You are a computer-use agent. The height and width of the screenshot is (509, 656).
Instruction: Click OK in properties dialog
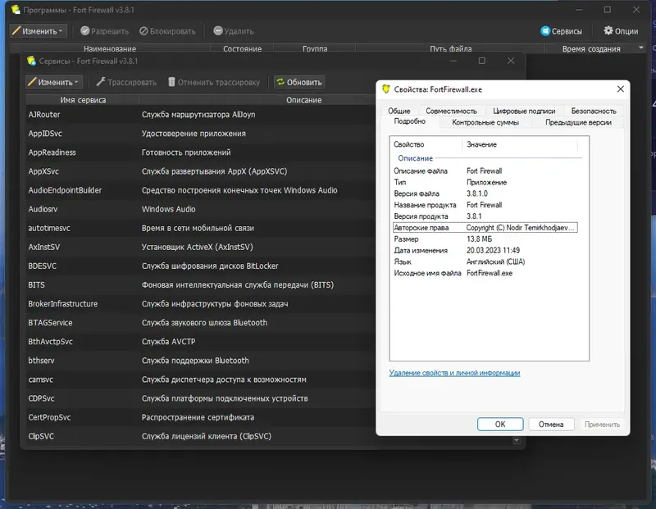click(500, 424)
